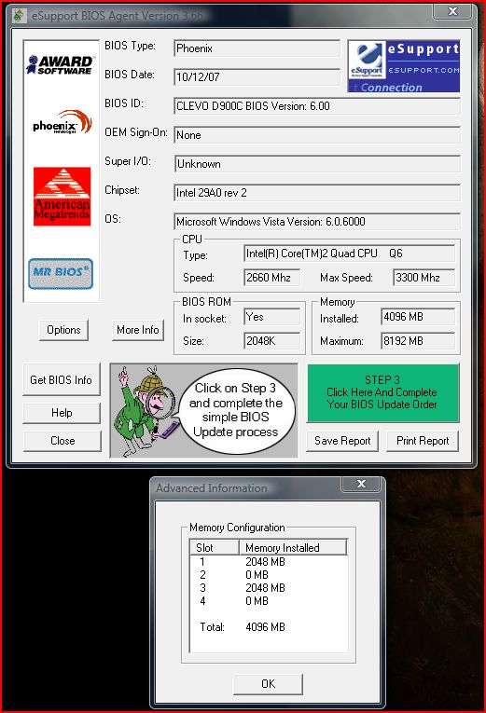Close the eSupport BIOS Agent window
Image resolution: width=486 pixels, height=713 pixels.
[x=452, y=11]
